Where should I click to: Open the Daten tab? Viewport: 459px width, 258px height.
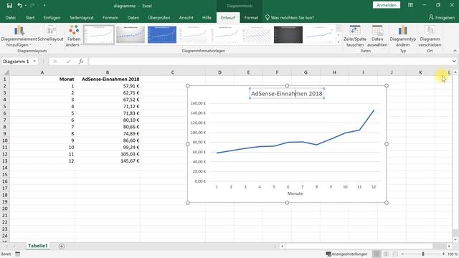click(133, 17)
